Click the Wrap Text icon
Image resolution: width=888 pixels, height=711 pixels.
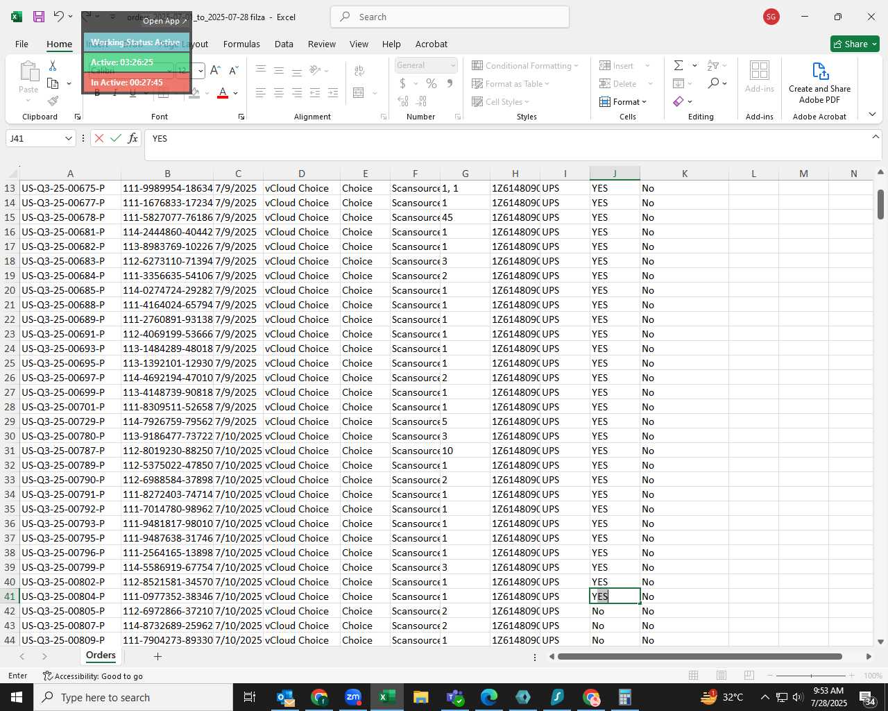point(359,70)
